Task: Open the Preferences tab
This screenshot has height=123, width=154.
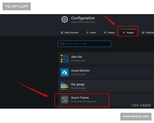Action: tap(148, 33)
